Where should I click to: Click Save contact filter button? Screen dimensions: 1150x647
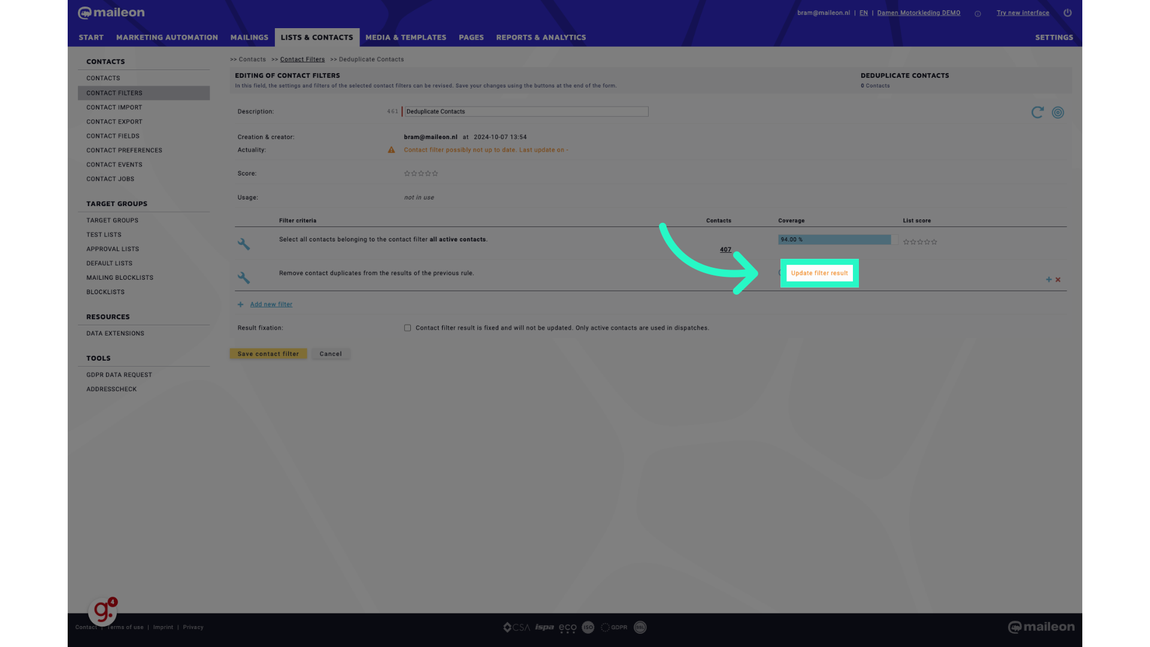(x=268, y=353)
